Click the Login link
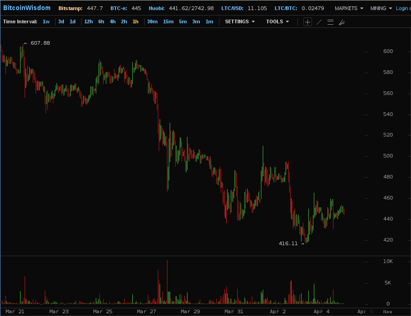The image size is (411, 316). click(402, 8)
